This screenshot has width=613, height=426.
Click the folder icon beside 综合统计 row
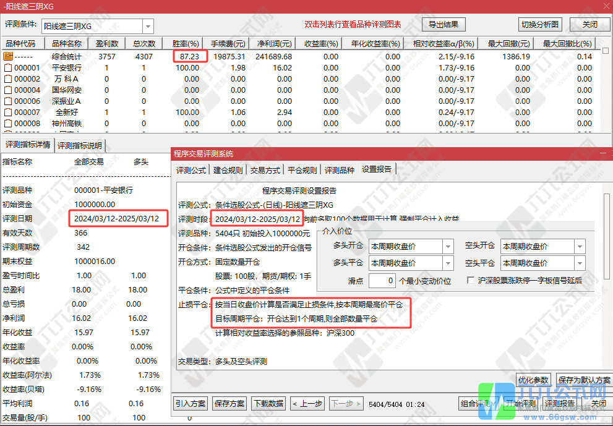click(9, 56)
